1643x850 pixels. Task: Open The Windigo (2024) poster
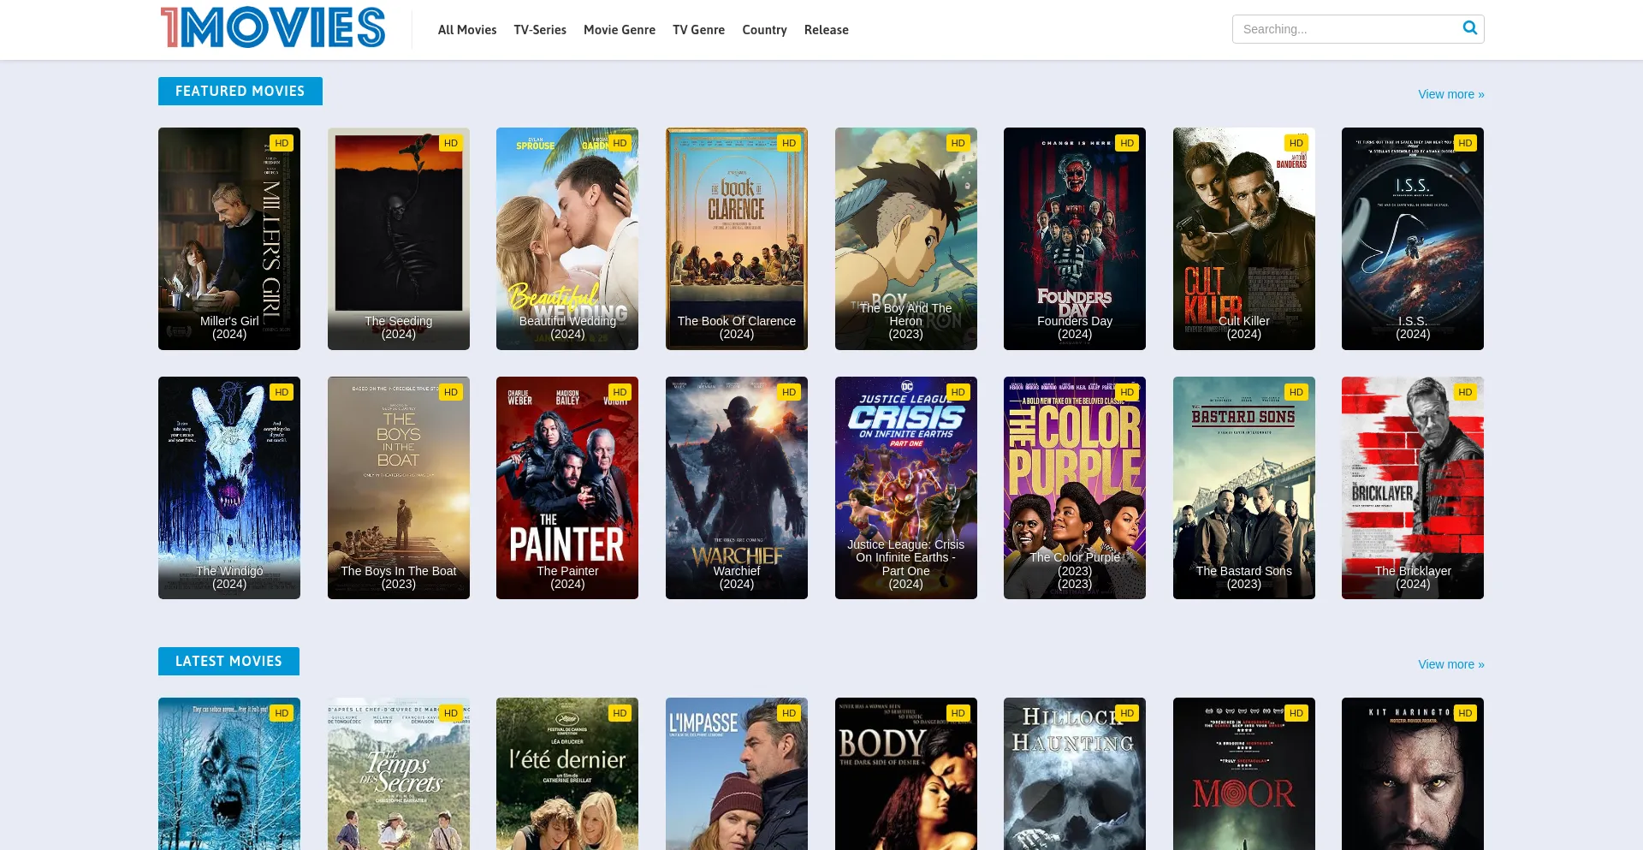(229, 488)
